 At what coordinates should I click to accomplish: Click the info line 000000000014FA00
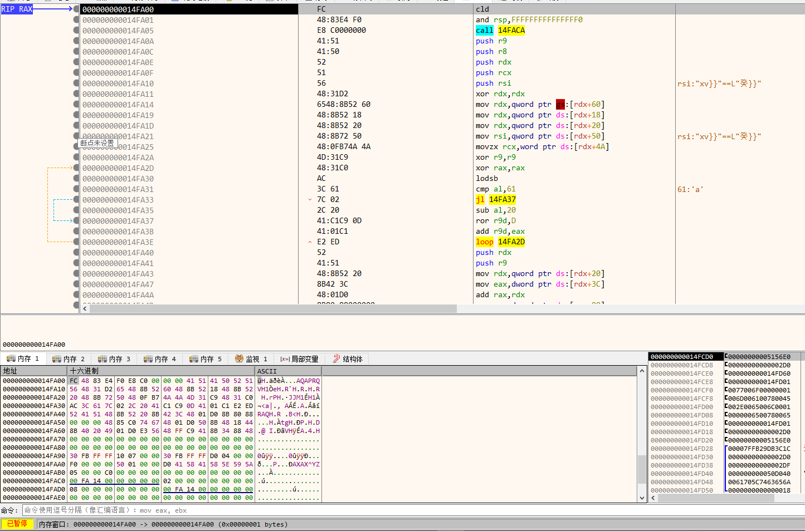(x=34, y=345)
